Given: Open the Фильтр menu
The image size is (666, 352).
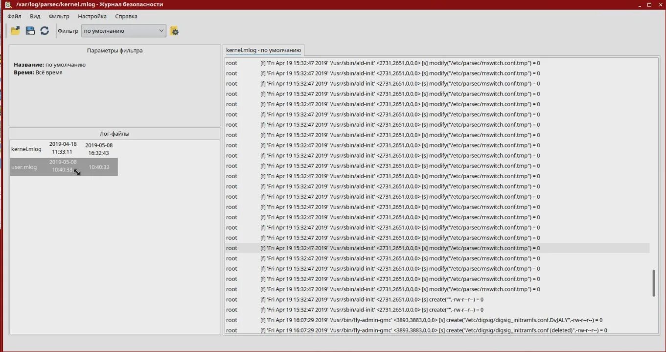Looking at the screenshot, I should (x=59, y=16).
